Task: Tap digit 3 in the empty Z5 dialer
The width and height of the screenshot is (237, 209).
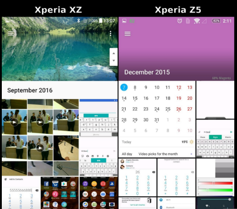Action: (x=187, y=177)
